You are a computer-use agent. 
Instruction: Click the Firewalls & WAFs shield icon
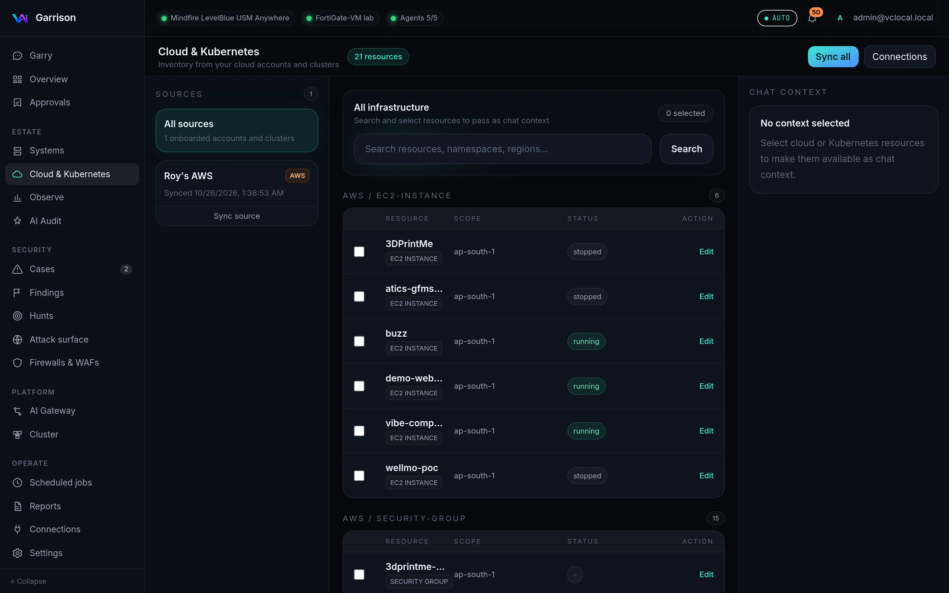(17, 363)
